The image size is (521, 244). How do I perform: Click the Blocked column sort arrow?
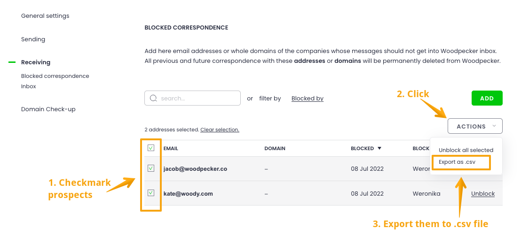pos(379,148)
